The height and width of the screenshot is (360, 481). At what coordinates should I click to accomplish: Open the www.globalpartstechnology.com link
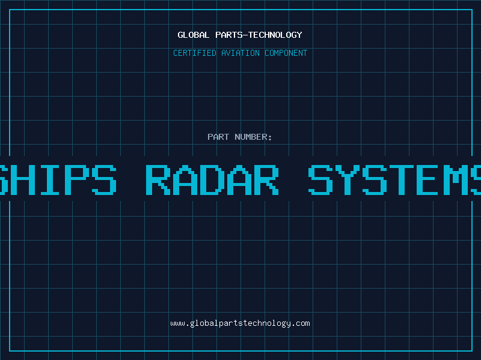tap(240, 323)
